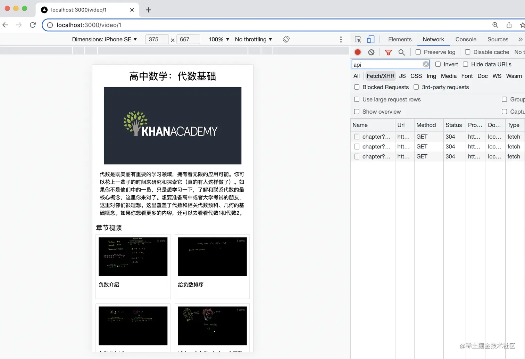Image resolution: width=525 pixels, height=359 pixels.
Task: Open the Khan Academy video poster
Action: point(173,125)
